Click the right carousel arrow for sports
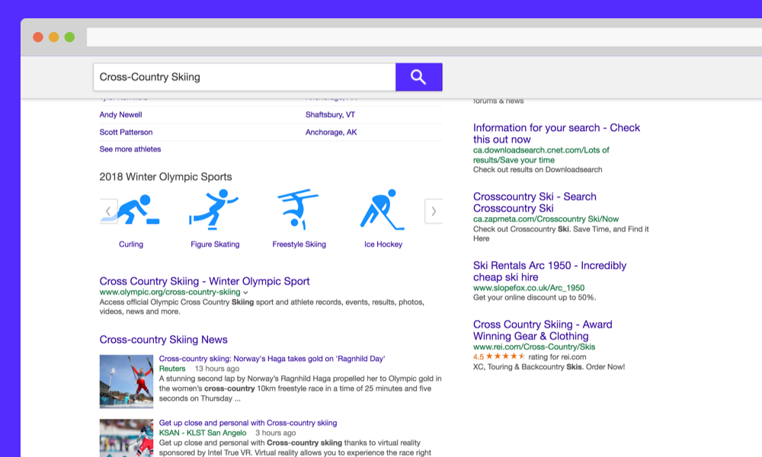Viewport: 762px width, 457px height. click(x=434, y=211)
